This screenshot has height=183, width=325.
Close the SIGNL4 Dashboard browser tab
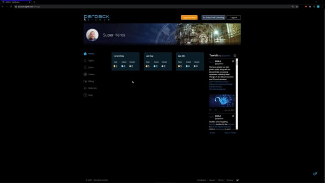[x=29, y=2]
